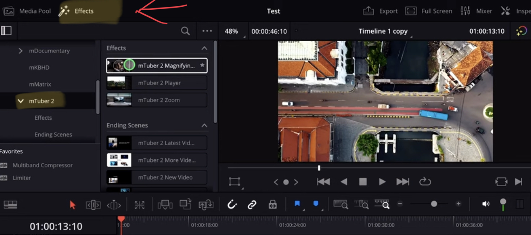Screen dimensions: 531x235
Task: Click the viewer timecode 01:00:13:10
Action: point(487,31)
